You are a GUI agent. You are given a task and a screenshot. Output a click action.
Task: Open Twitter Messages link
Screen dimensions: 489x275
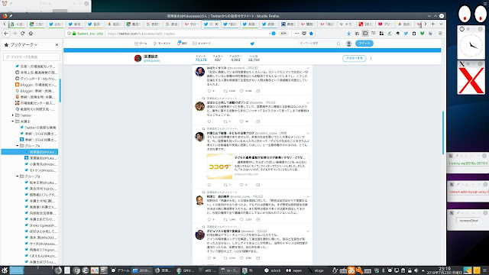point(202,44)
